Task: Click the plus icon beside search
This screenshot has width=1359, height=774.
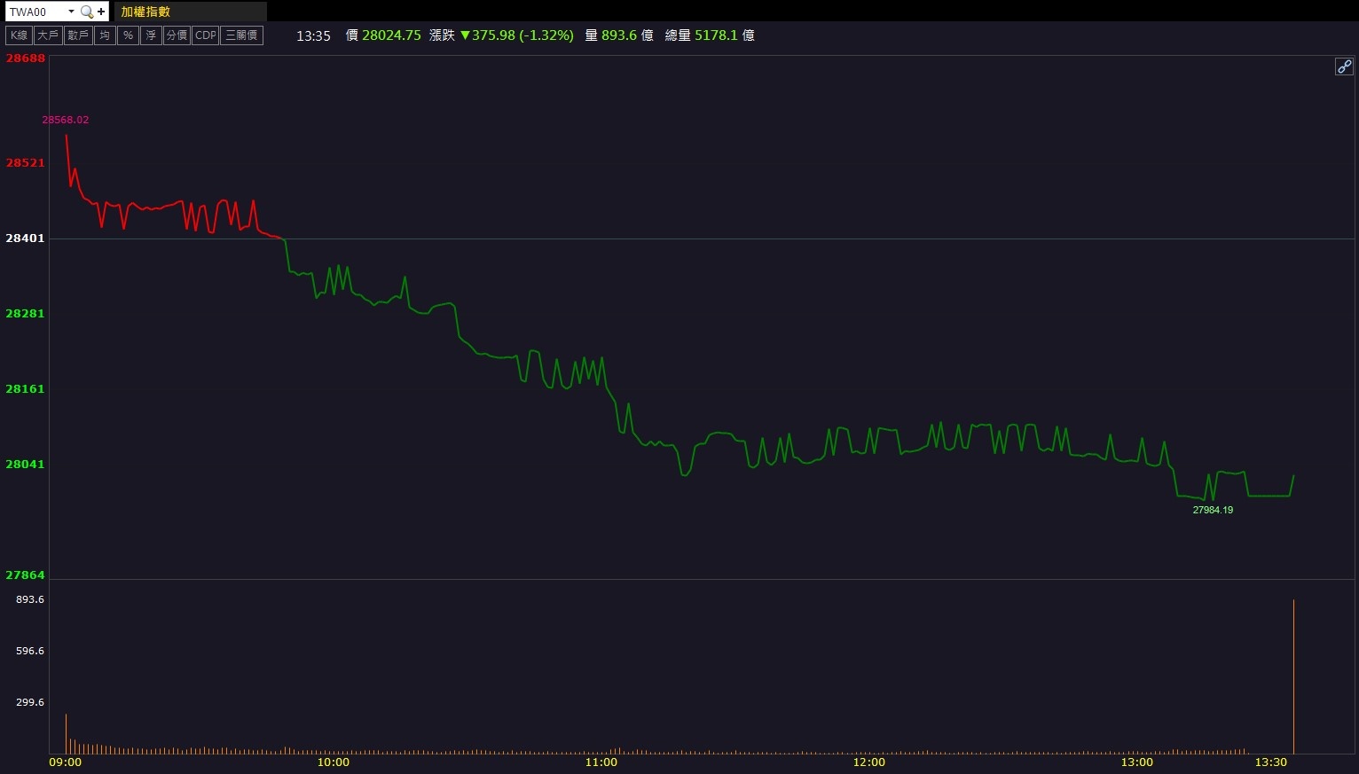Action: 101,12
